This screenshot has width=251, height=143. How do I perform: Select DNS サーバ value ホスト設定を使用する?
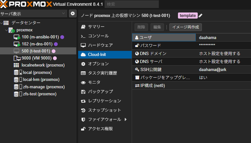pyautogui.click(x=220, y=61)
